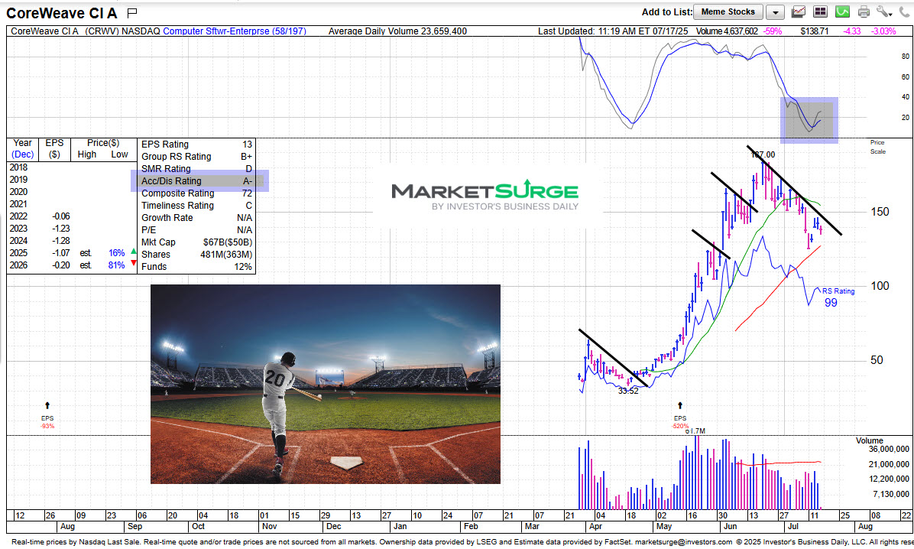Click the High column header
914x549 pixels.
pyautogui.click(x=87, y=154)
